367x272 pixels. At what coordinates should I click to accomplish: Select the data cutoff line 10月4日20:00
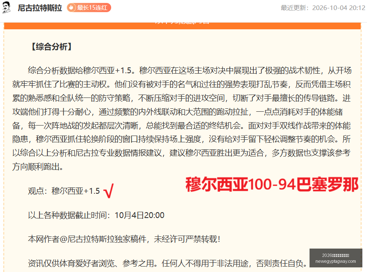coord(96,215)
